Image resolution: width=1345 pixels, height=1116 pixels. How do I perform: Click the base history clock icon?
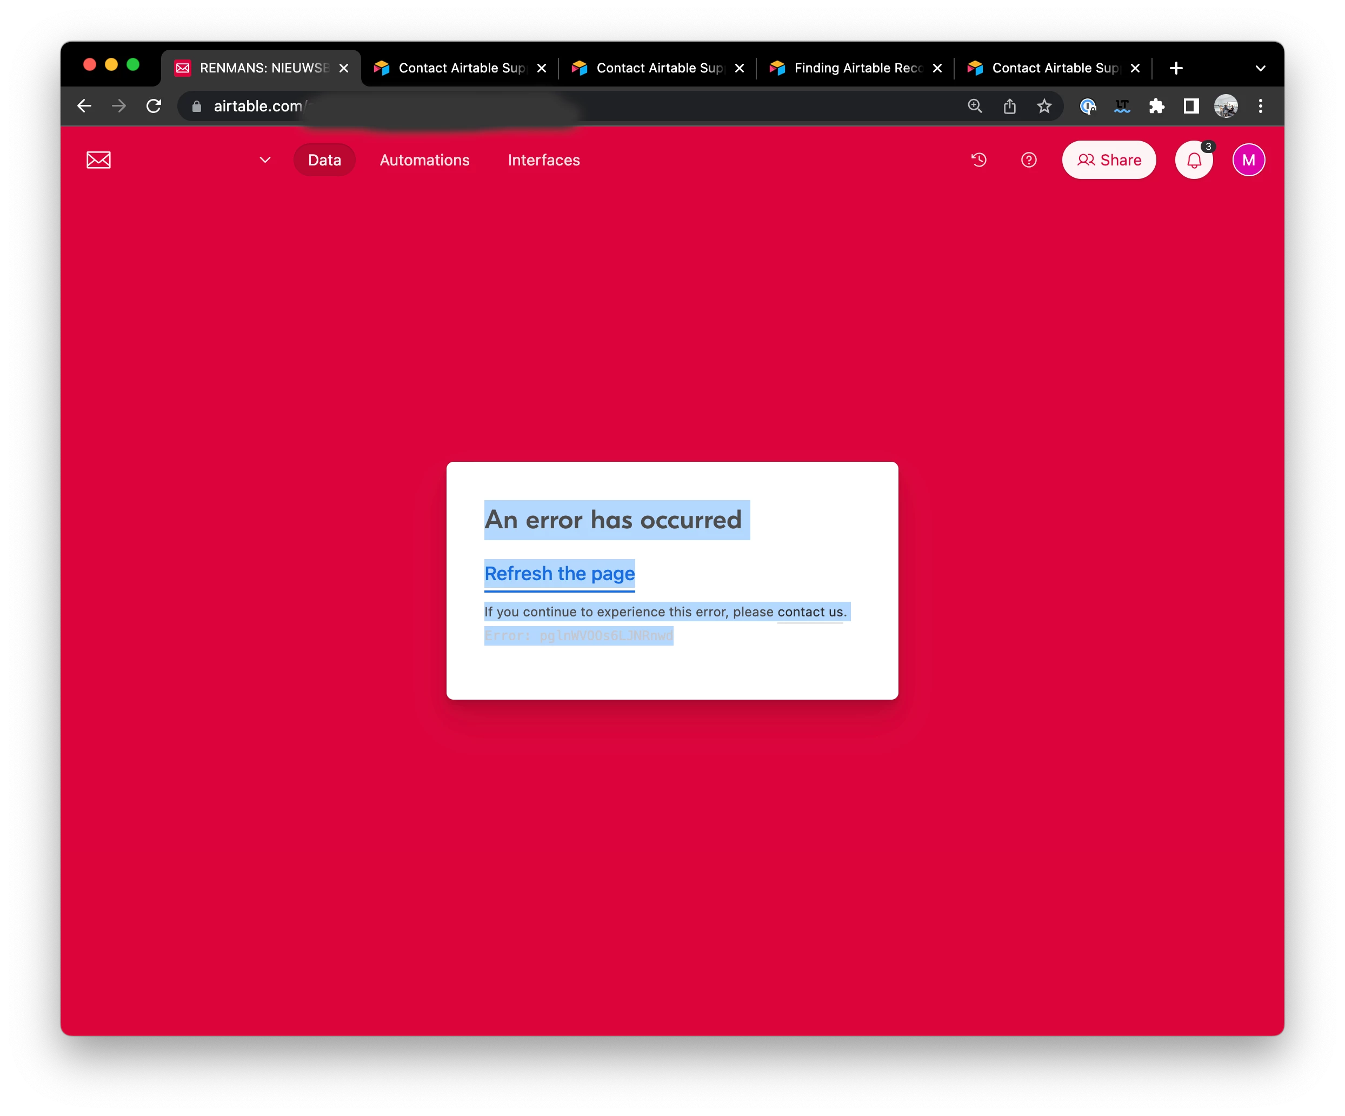(978, 160)
